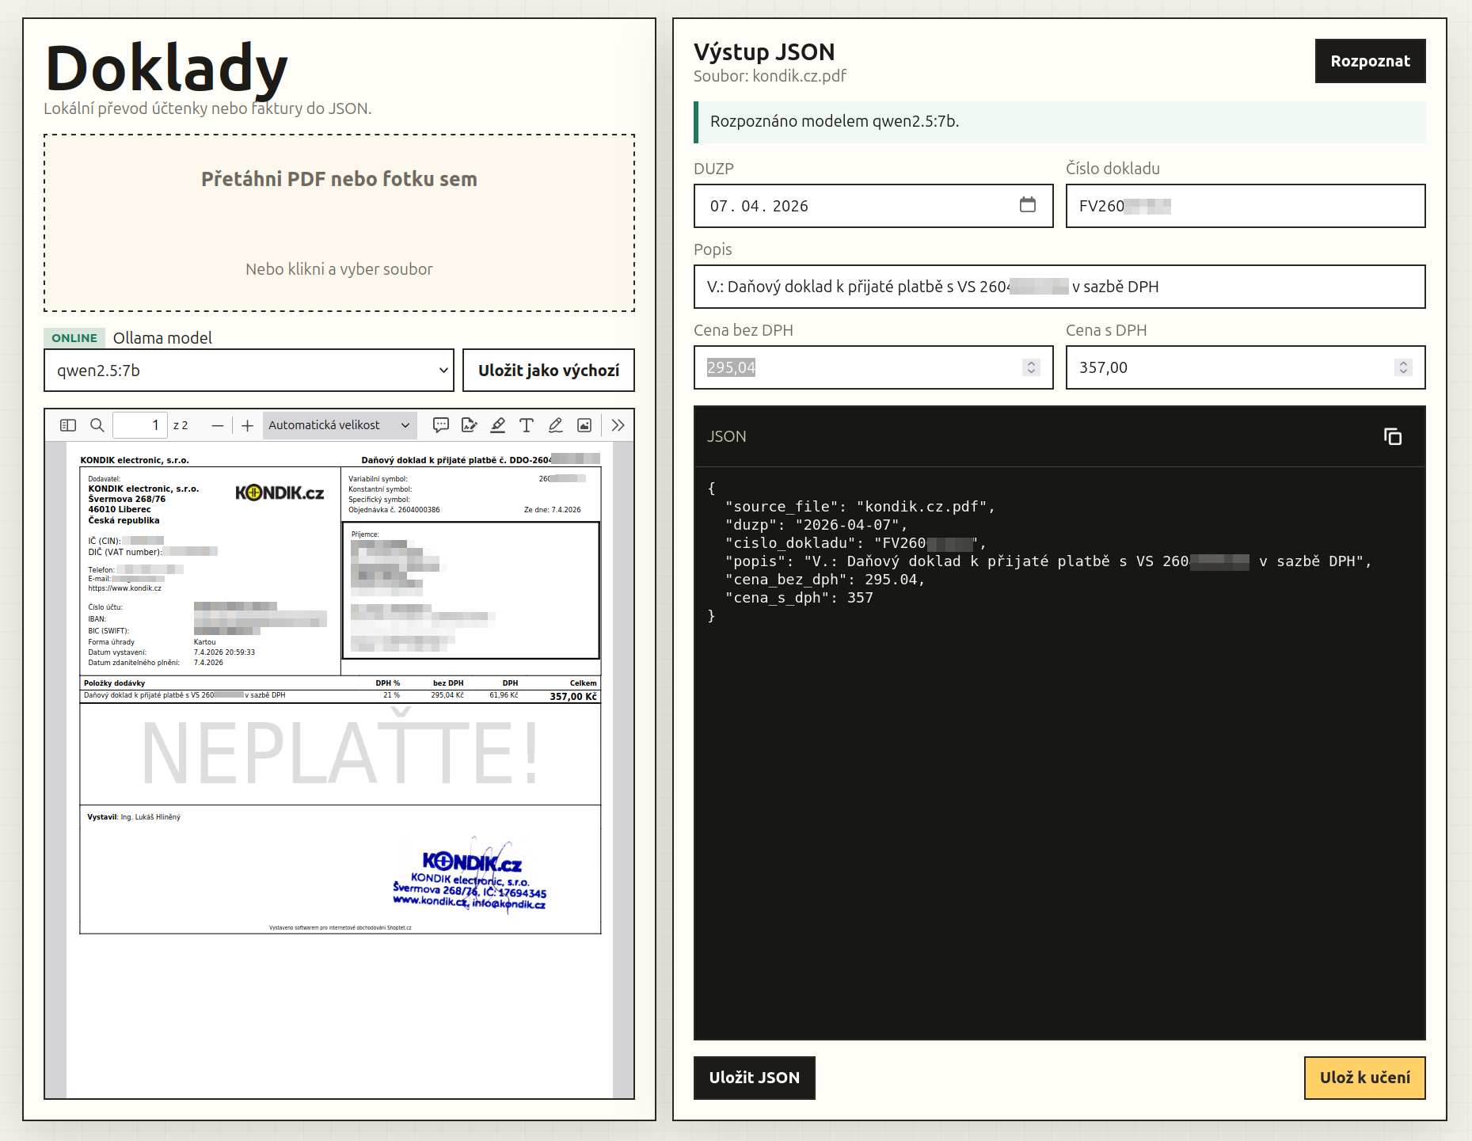The image size is (1472, 1141).
Task: Click Nebo klikni a vyber soubor text
Action: point(339,269)
